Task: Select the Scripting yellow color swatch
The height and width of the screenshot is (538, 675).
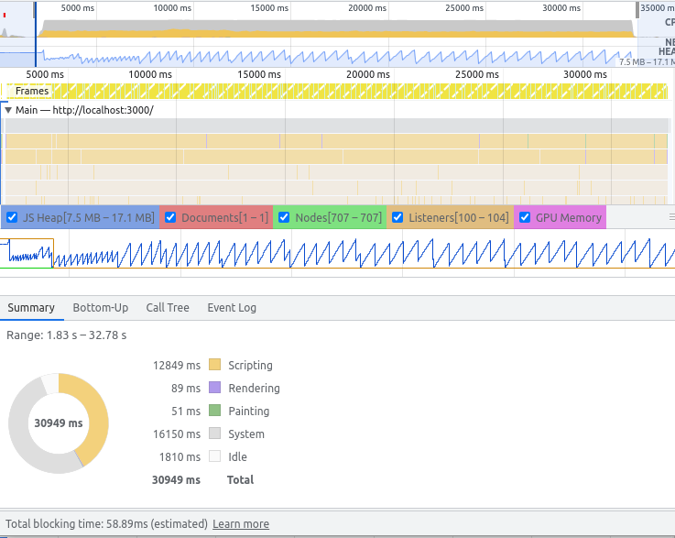Action: 215,365
